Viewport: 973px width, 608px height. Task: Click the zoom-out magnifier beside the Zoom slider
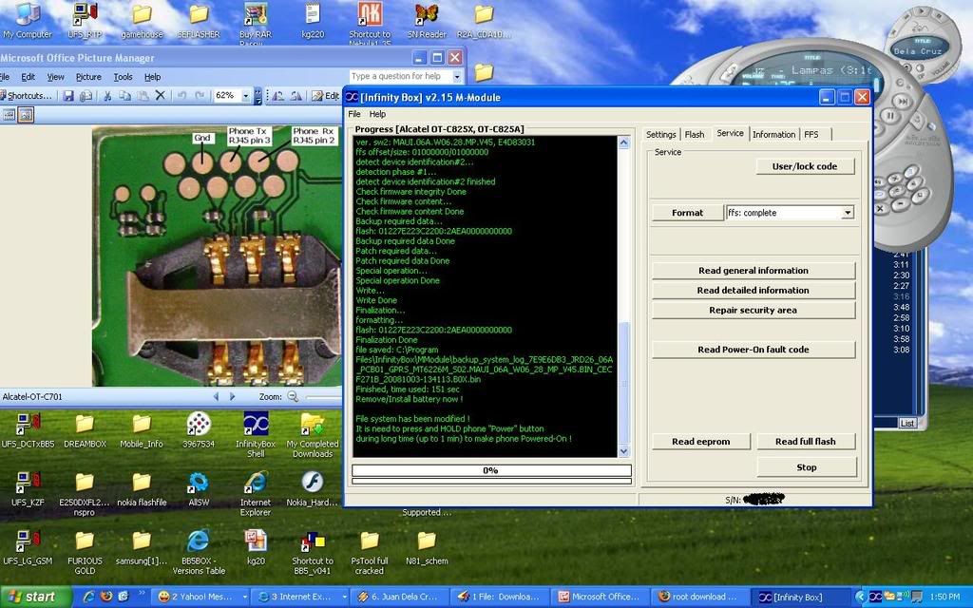pyautogui.click(x=293, y=396)
